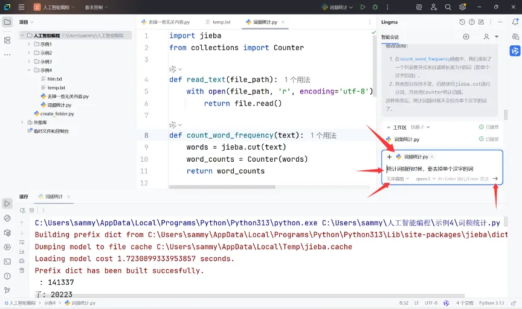Open the AI assistant swirl icon in title bar

tap(419, 7)
